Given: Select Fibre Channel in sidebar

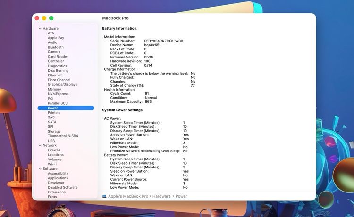Looking at the screenshot, I should (x=59, y=80).
